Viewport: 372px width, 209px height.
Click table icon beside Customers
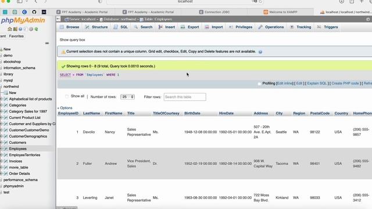(x=6, y=142)
